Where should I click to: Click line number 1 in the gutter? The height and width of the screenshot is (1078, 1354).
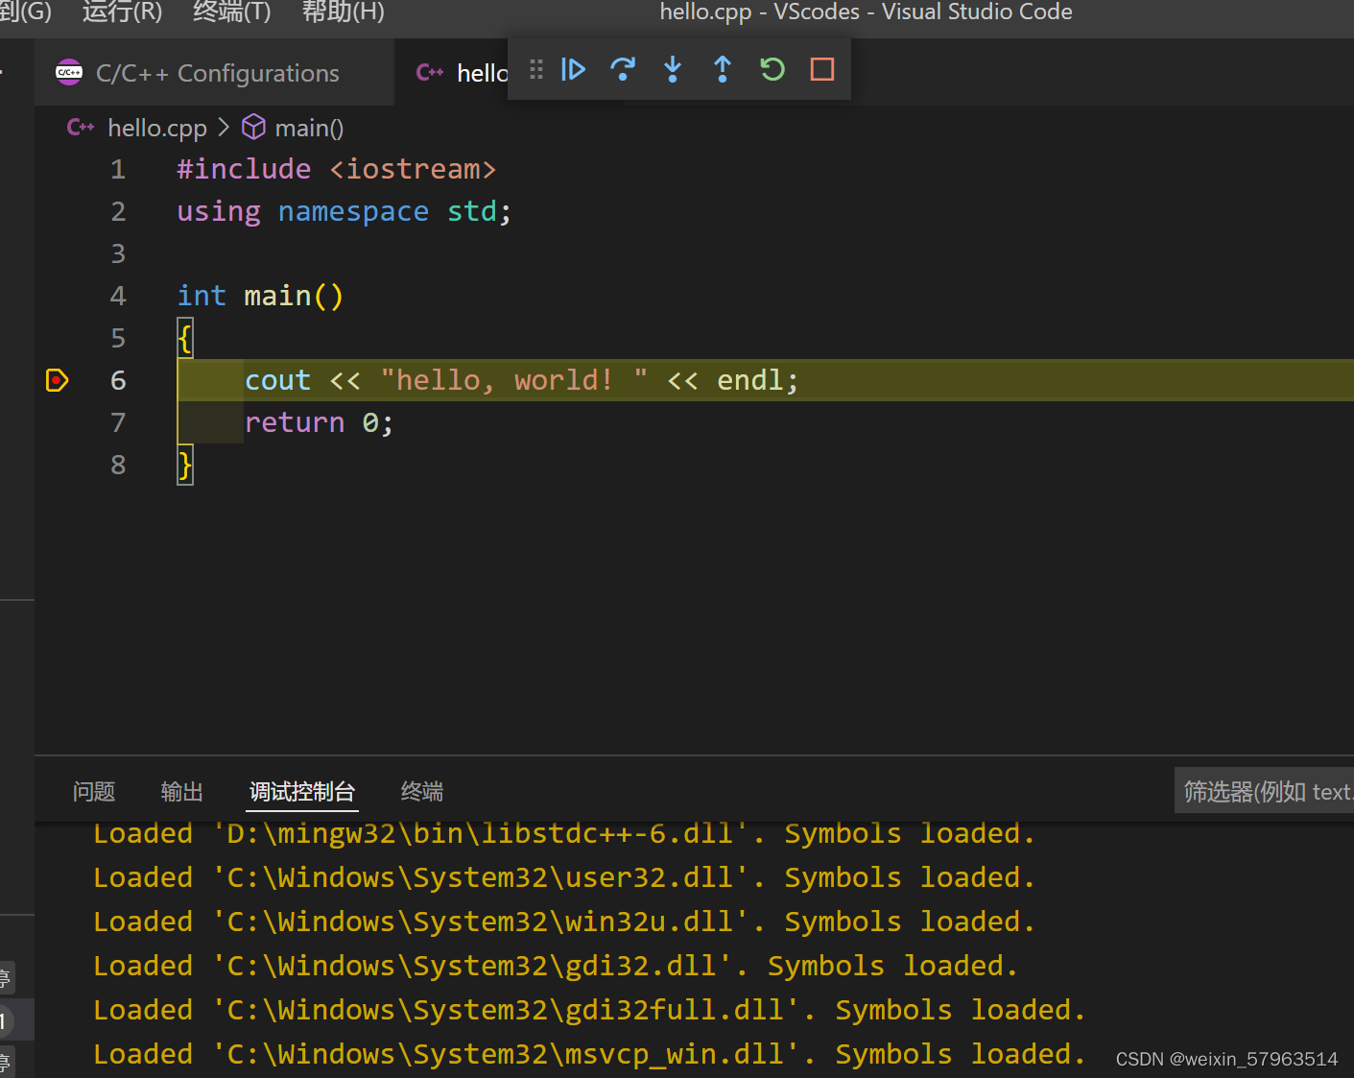(118, 170)
